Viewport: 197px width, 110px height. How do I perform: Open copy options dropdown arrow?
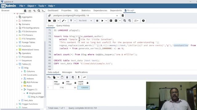click(x=58, y=77)
